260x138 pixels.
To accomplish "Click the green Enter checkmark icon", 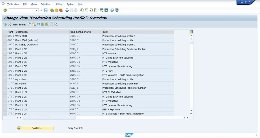I will pyautogui.click(x=5, y=10).
